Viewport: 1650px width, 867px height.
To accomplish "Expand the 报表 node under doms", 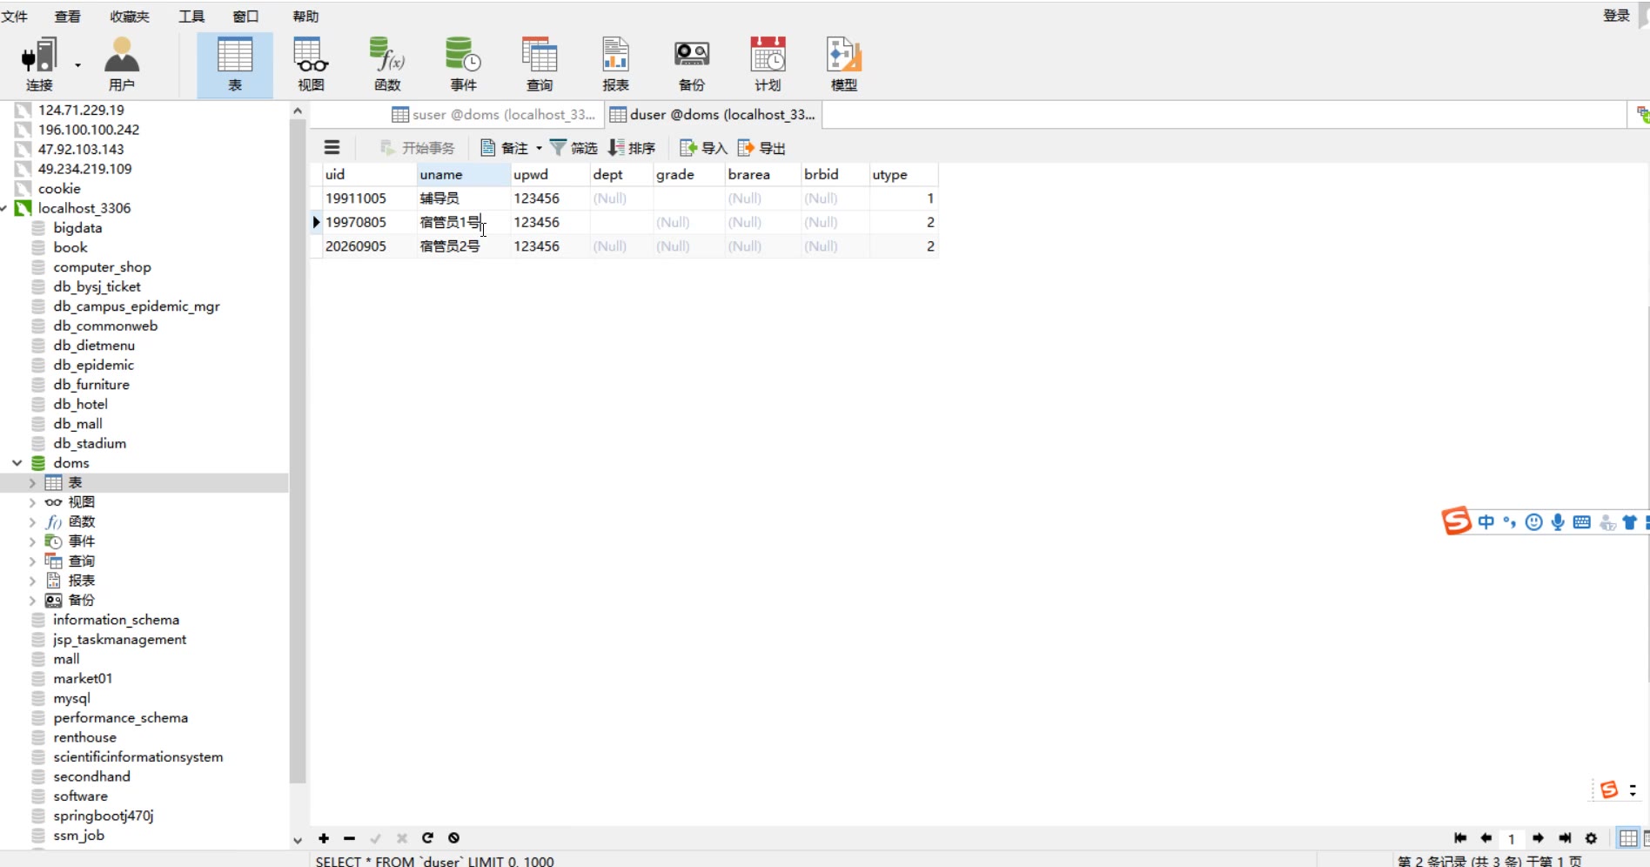I will [32, 581].
